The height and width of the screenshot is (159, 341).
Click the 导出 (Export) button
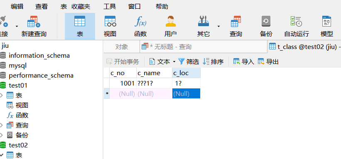tap(268, 62)
